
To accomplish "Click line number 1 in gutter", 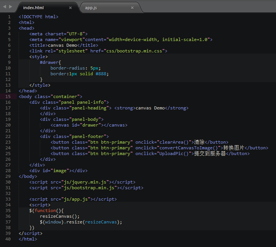I will pyautogui.click(x=9, y=17).
